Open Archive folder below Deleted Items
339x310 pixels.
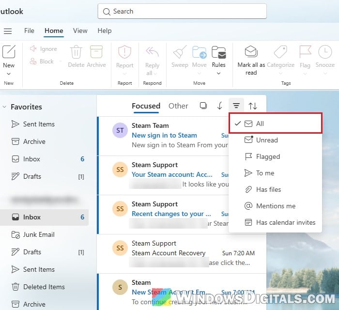[x=44, y=304]
